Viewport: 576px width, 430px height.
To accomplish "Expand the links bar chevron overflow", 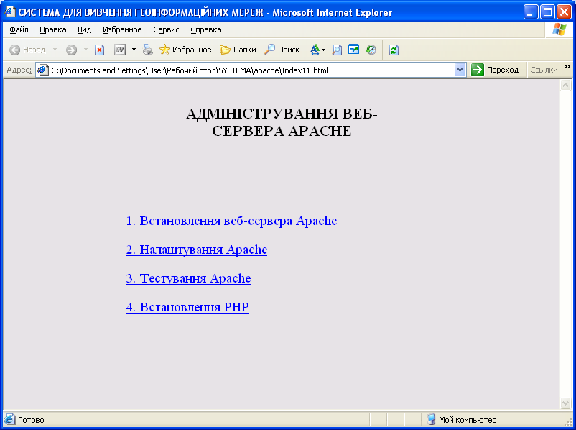I will pyautogui.click(x=567, y=67).
